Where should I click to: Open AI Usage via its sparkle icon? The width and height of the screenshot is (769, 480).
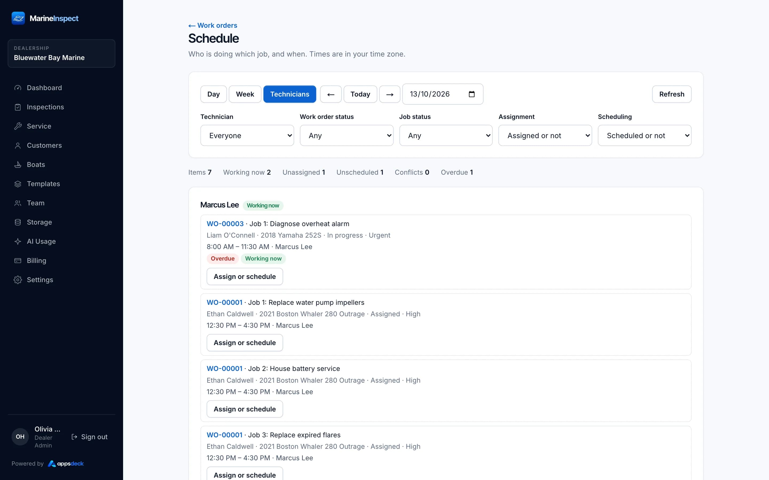[18, 241]
